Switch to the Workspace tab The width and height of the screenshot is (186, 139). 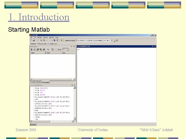pyautogui.click(x=46, y=82)
